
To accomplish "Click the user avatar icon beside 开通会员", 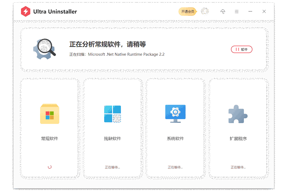I will (x=205, y=11).
